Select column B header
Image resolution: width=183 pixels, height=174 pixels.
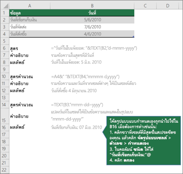click(x=92, y=6)
